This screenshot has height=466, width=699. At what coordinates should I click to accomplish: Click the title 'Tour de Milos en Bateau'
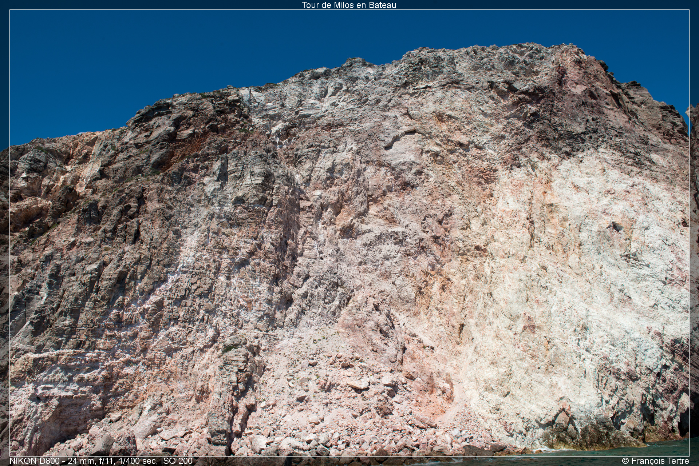pos(349,5)
